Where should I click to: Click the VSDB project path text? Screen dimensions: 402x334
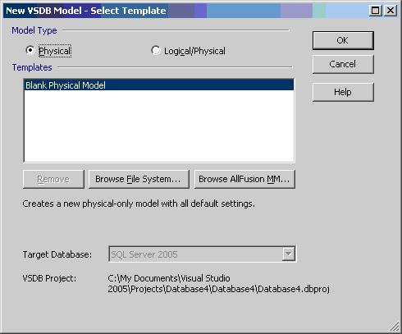218,283
